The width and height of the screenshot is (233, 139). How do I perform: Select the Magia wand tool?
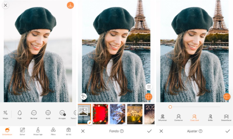5,115
